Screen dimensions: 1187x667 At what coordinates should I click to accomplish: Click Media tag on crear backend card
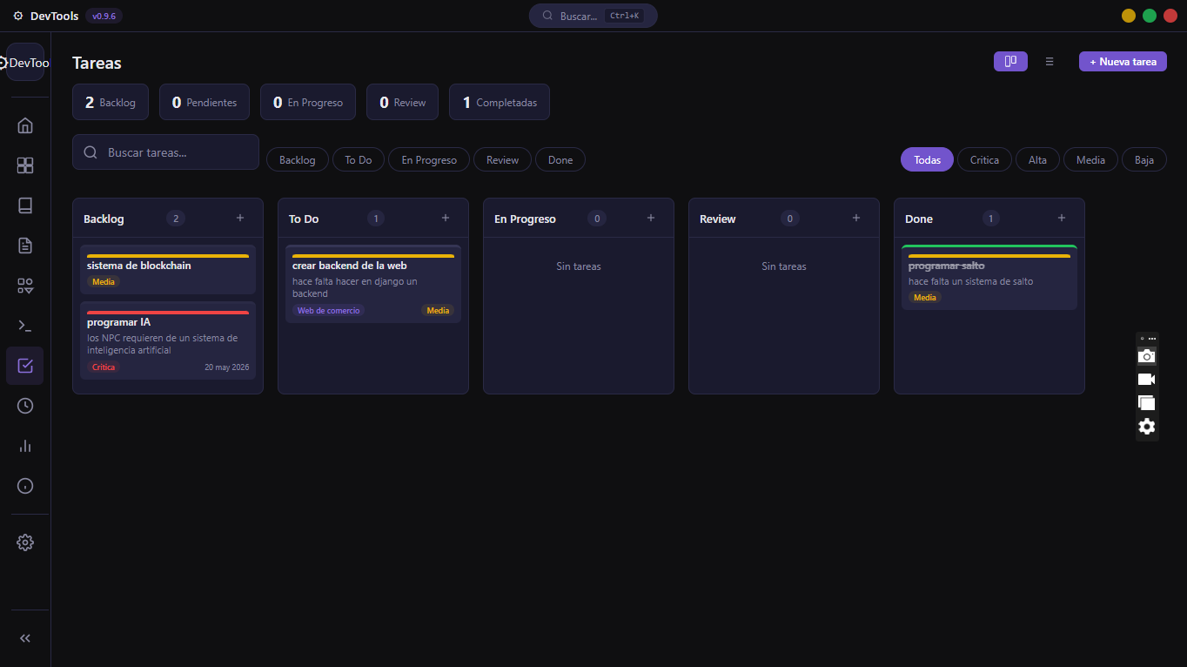pyautogui.click(x=438, y=311)
